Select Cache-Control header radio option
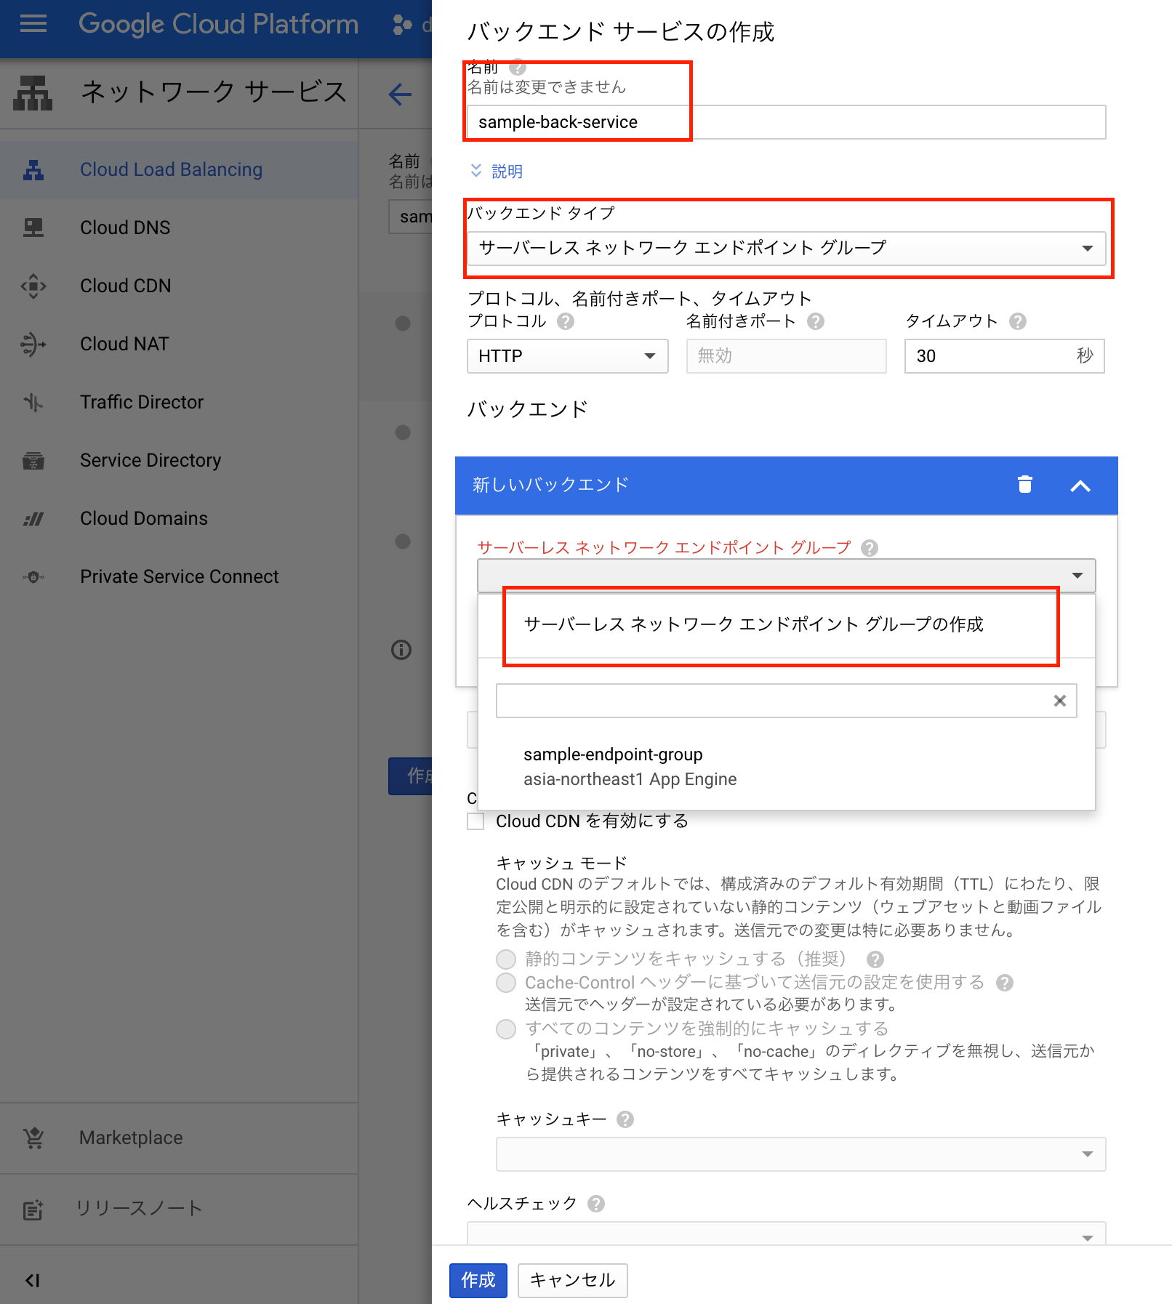 506,983
